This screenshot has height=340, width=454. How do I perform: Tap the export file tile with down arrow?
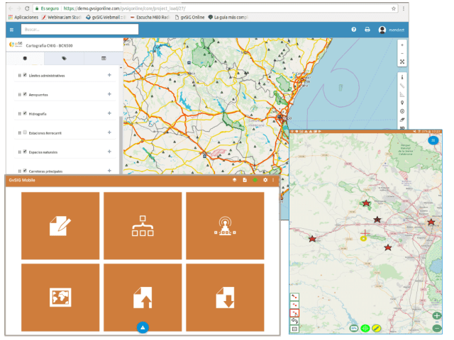(225, 297)
